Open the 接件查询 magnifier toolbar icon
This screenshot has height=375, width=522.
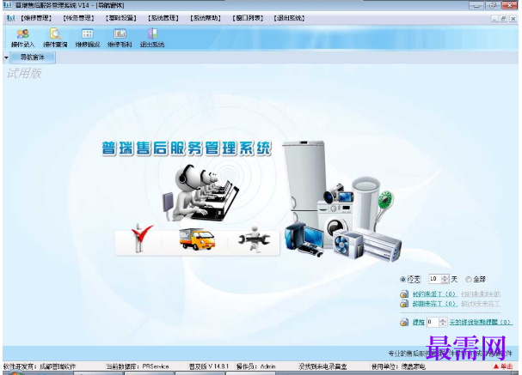(x=55, y=38)
